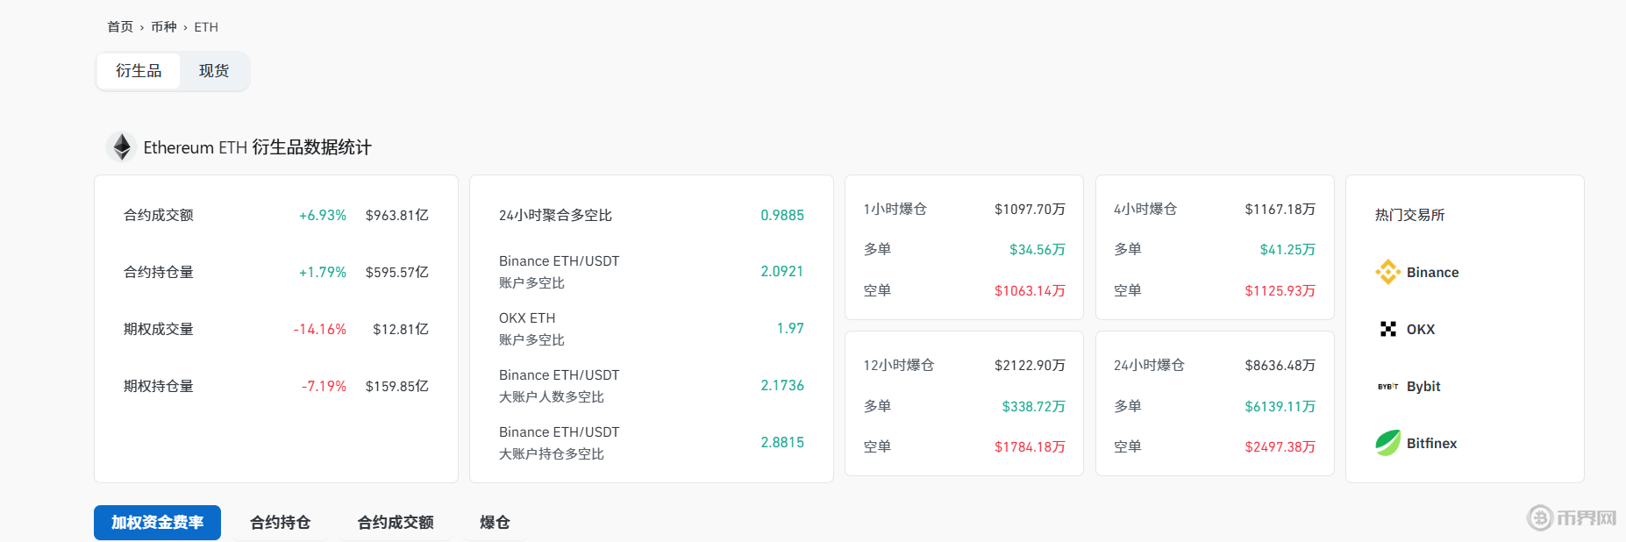The width and height of the screenshot is (1626, 542).
Task: Click the Ethereum diamond logo icon
Action: click(122, 146)
